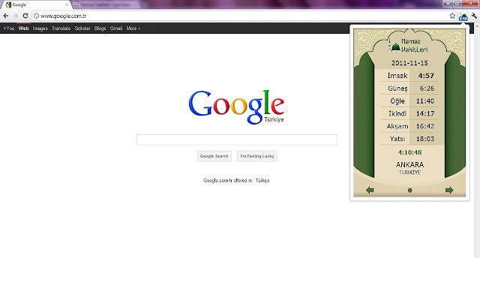Focus the Google search box
This screenshot has width=480, height=300.
pos(237,139)
